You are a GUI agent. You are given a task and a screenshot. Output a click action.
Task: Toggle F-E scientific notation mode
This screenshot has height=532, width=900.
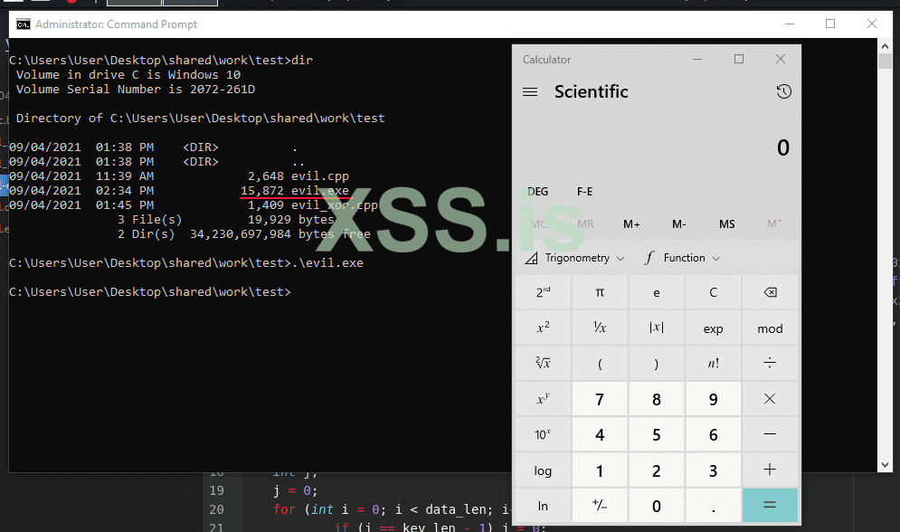click(x=585, y=192)
